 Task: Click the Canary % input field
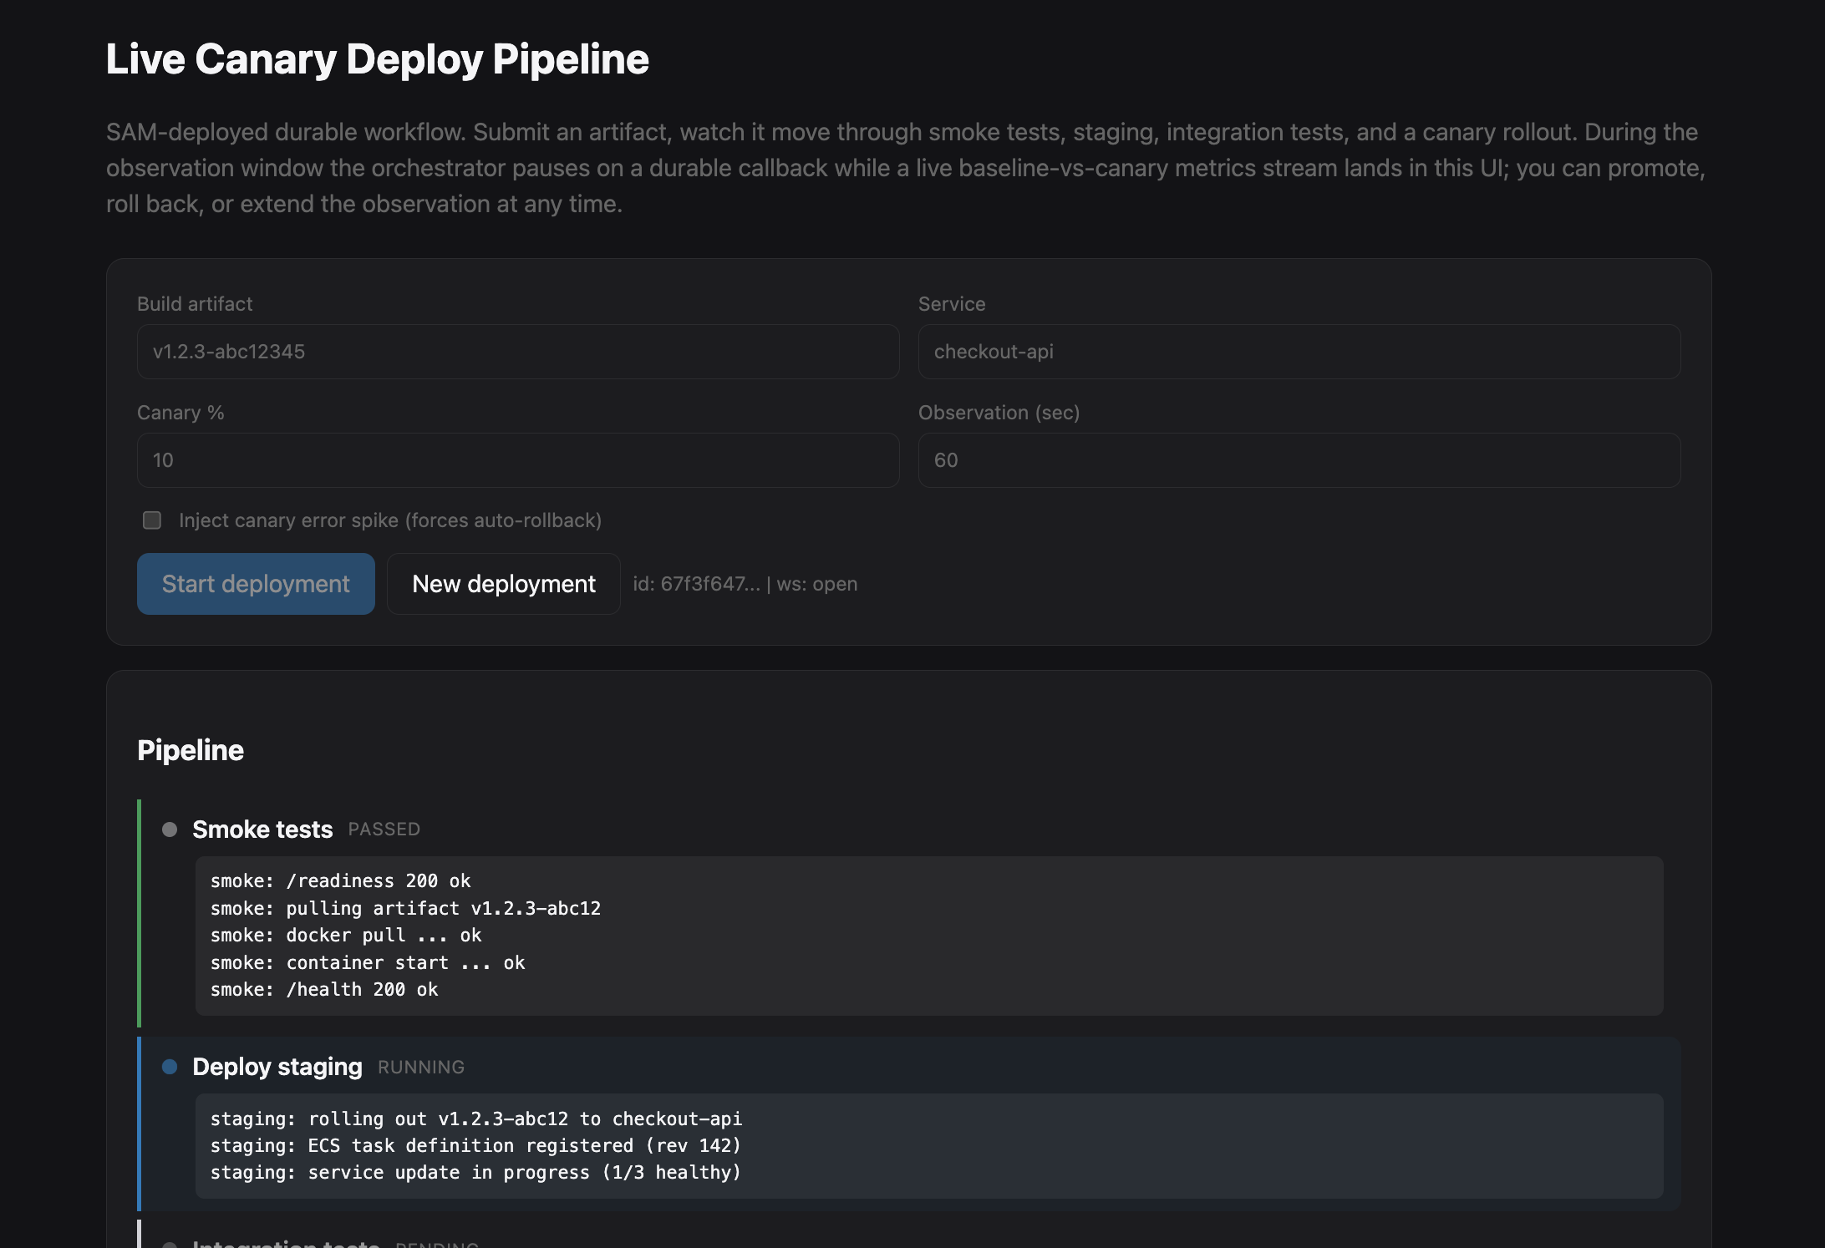518,460
